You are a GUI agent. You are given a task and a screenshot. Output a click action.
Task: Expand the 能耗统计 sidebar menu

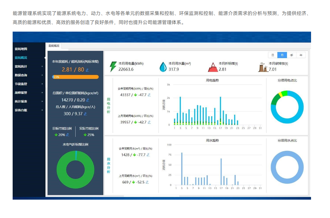29,66
